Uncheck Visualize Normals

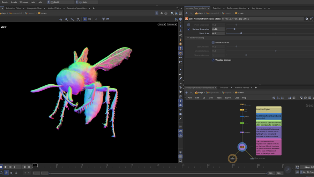213,60
